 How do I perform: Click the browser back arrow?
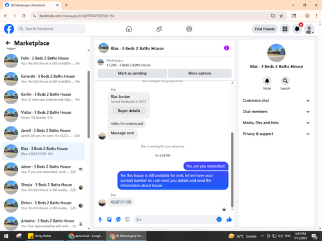coord(6,16)
